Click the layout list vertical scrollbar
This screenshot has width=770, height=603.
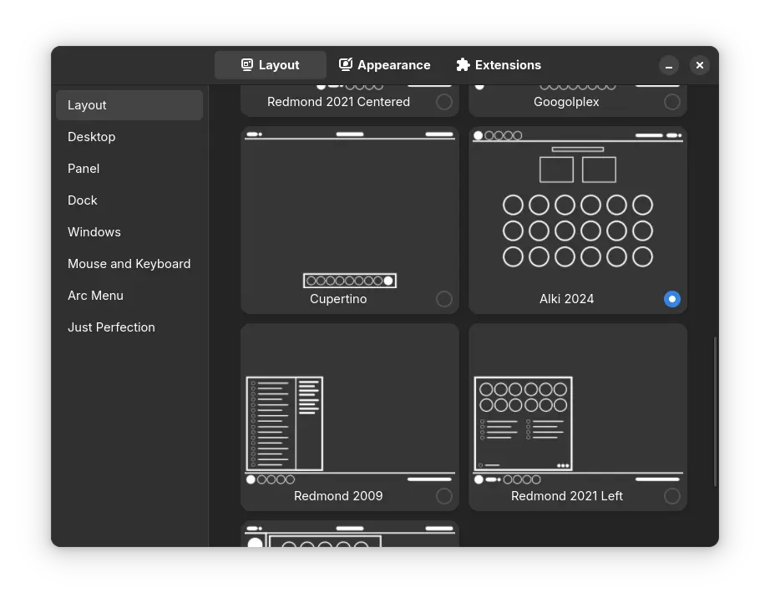pyautogui.click(x=715, y=412)
